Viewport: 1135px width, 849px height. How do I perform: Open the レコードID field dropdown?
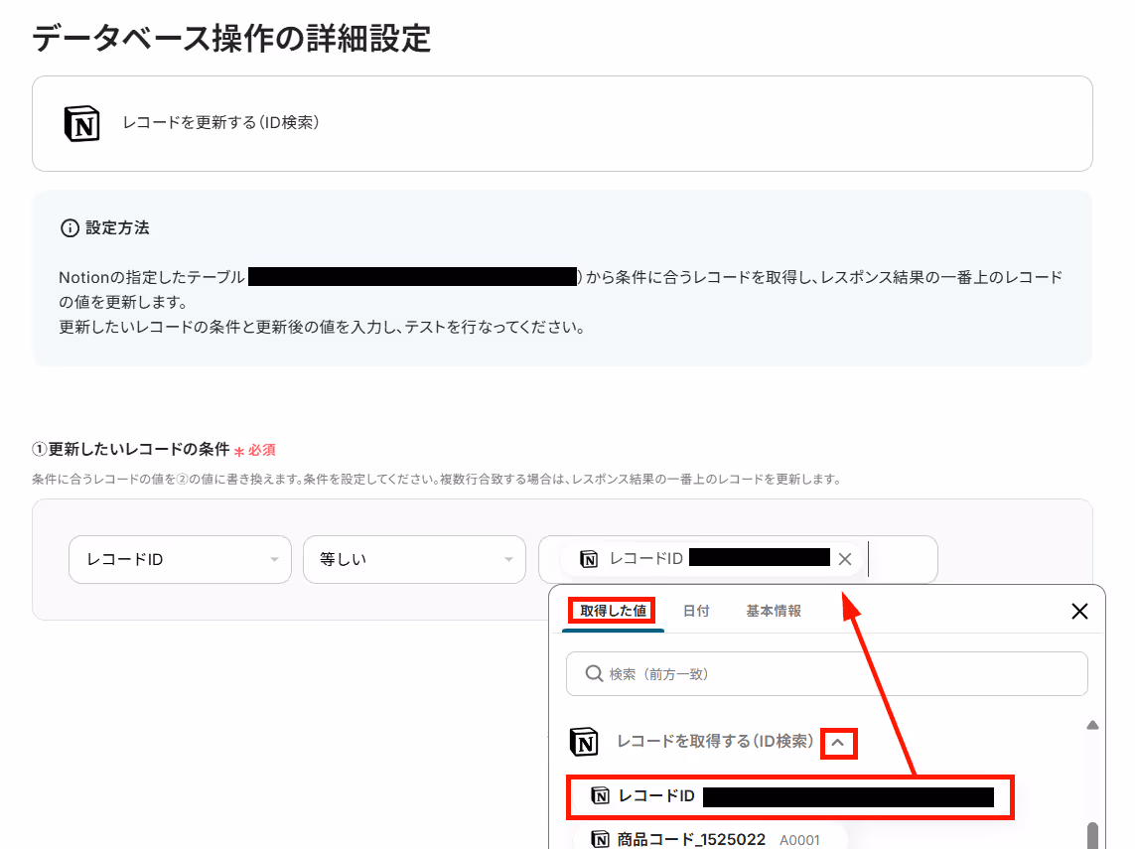(x=180, y=559)
